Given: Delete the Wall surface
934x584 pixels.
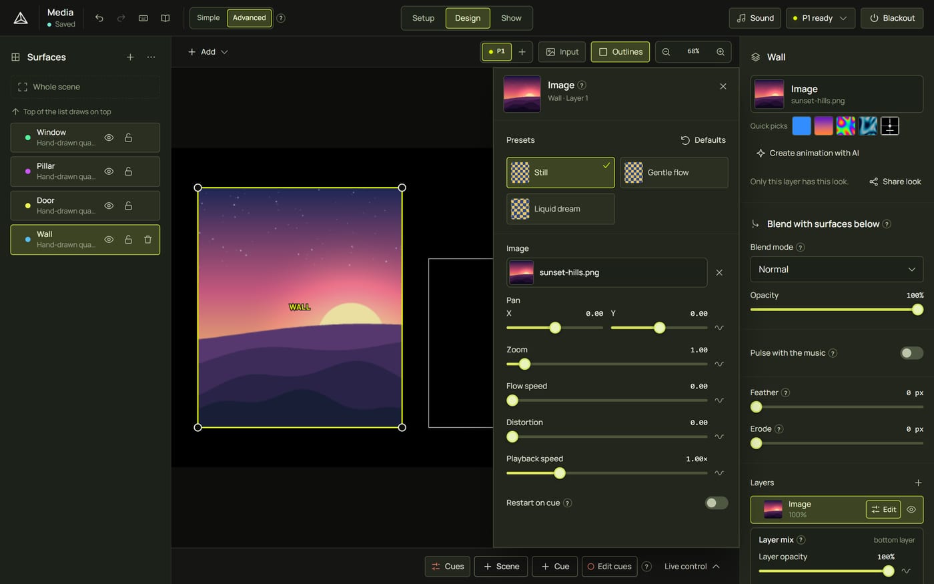Looking at the screenshot, I should [148, 240].
